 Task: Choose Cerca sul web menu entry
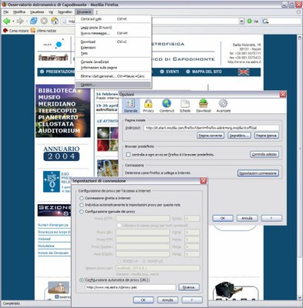coord(113,19)
